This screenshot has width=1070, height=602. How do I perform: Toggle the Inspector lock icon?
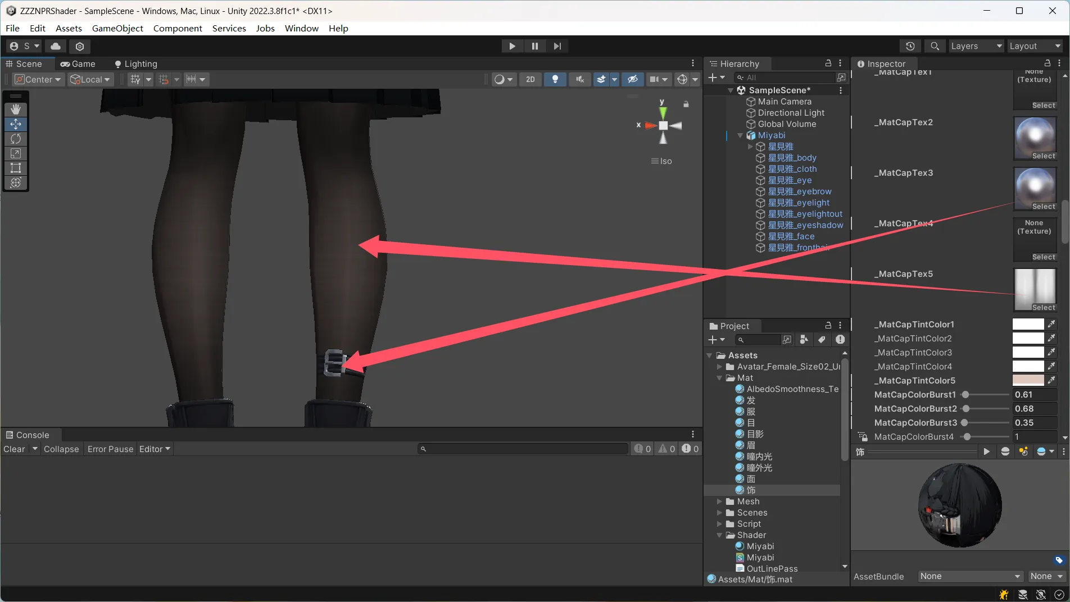click(x=1047, y=63)
